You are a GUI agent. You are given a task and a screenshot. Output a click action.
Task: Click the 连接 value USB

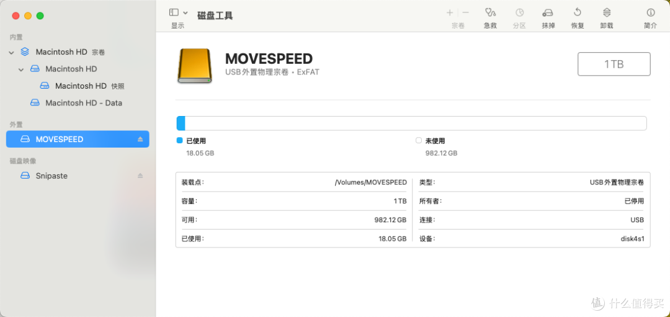tap(637, 220)
